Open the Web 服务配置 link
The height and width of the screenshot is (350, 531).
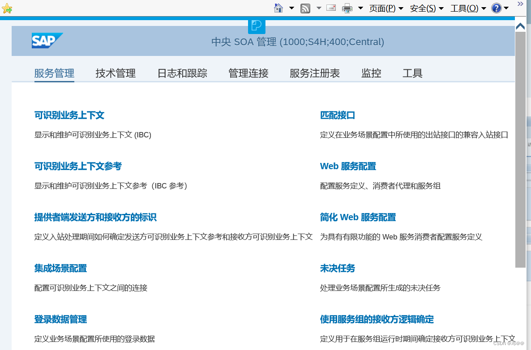click(348, 166)
